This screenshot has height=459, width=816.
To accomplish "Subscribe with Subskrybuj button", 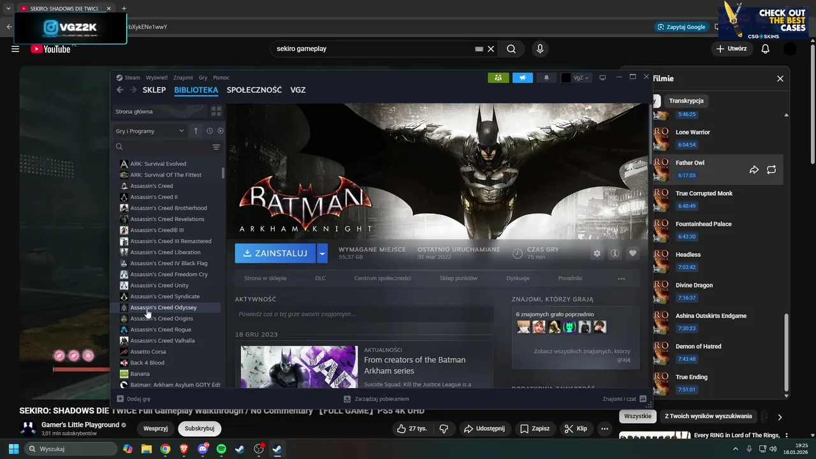I will 200,428.
